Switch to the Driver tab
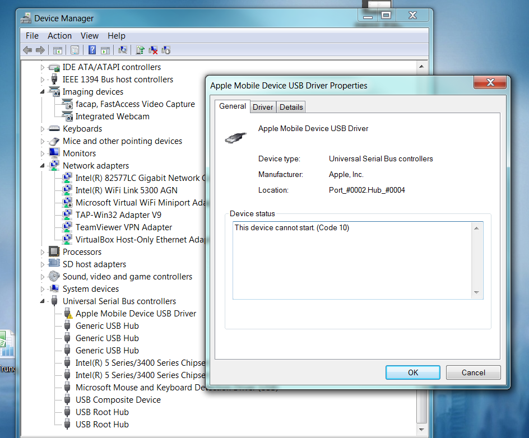 coord(263,107)
